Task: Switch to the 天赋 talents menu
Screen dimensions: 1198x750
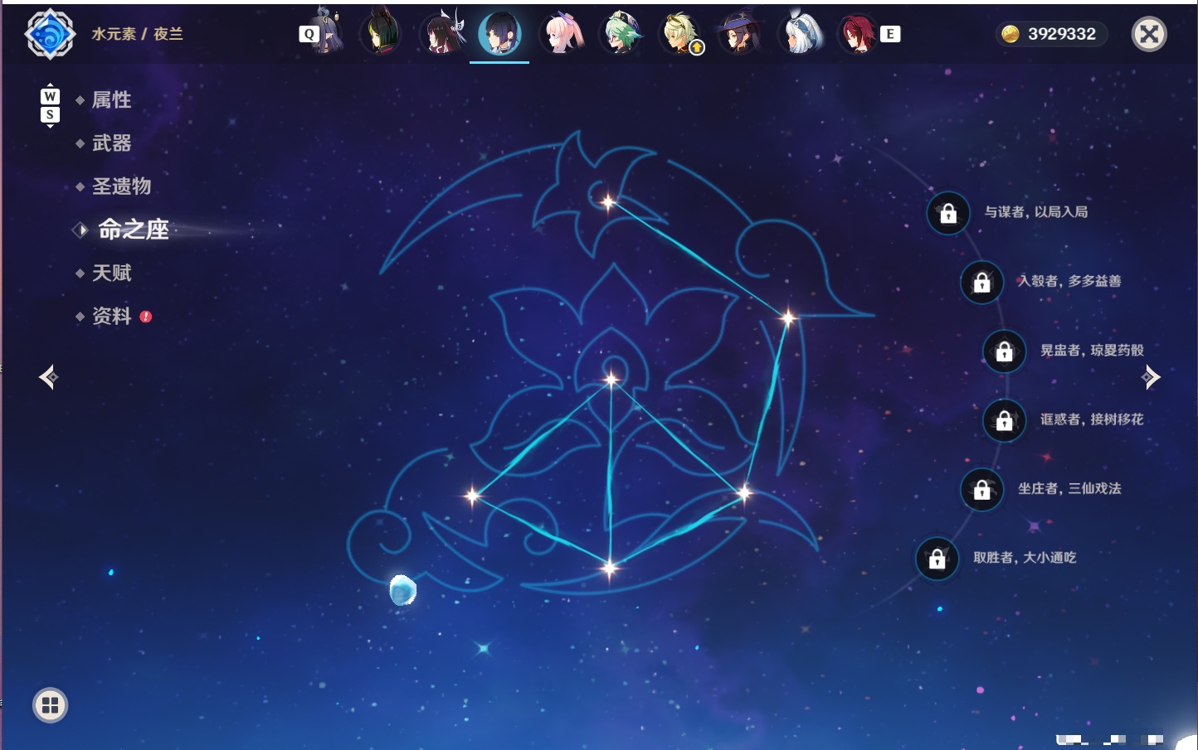Action: click(111, 273)
